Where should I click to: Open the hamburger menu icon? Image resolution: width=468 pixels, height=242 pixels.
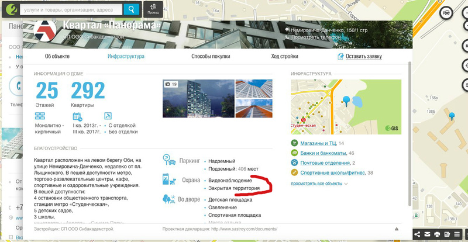[x=457, y=234]
